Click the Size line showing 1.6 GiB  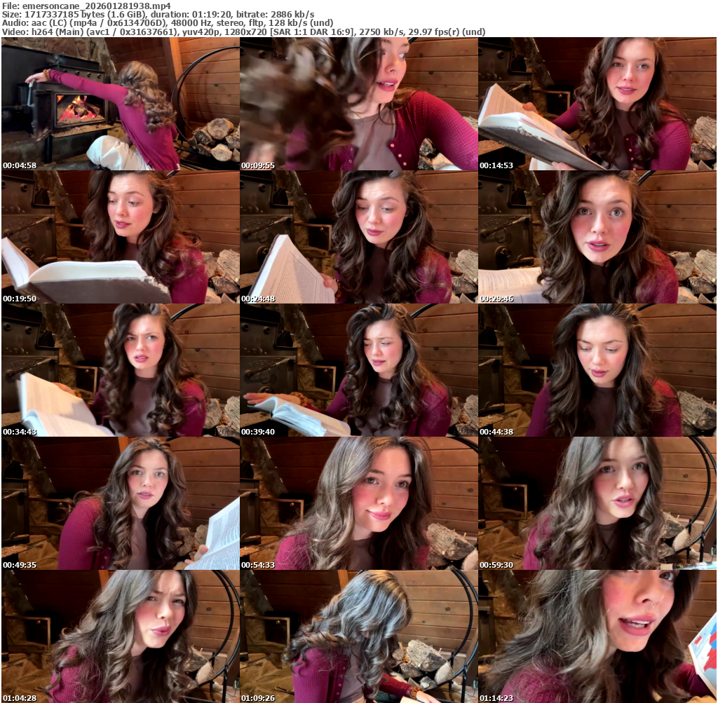(158, 15)
